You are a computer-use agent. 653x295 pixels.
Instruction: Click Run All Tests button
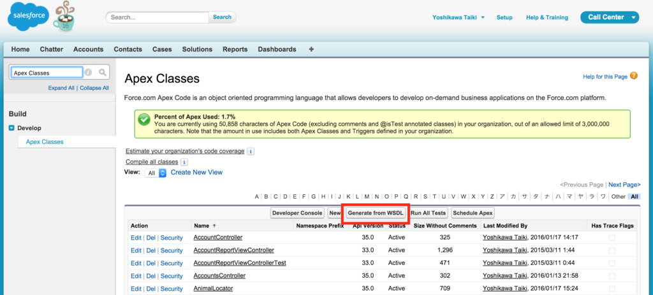(x=429, y=213)
